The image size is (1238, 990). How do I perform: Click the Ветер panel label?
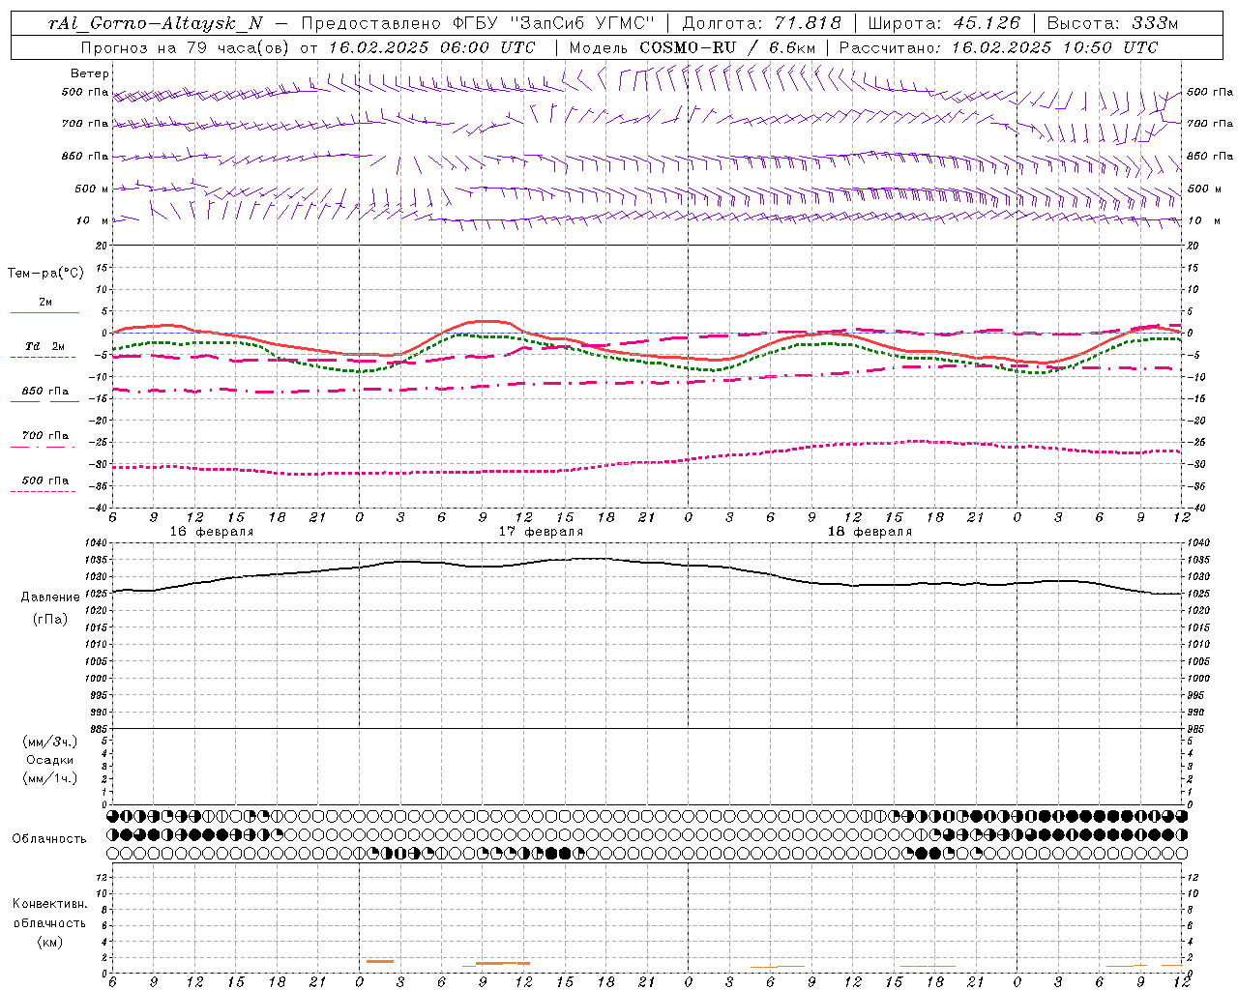(90, 73)
